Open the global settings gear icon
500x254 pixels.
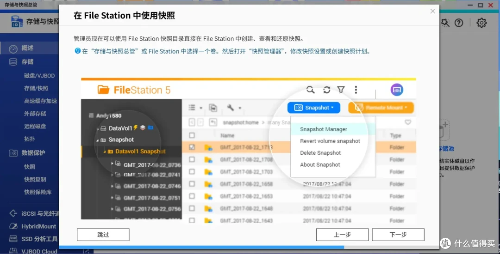[x=481, y=23]
